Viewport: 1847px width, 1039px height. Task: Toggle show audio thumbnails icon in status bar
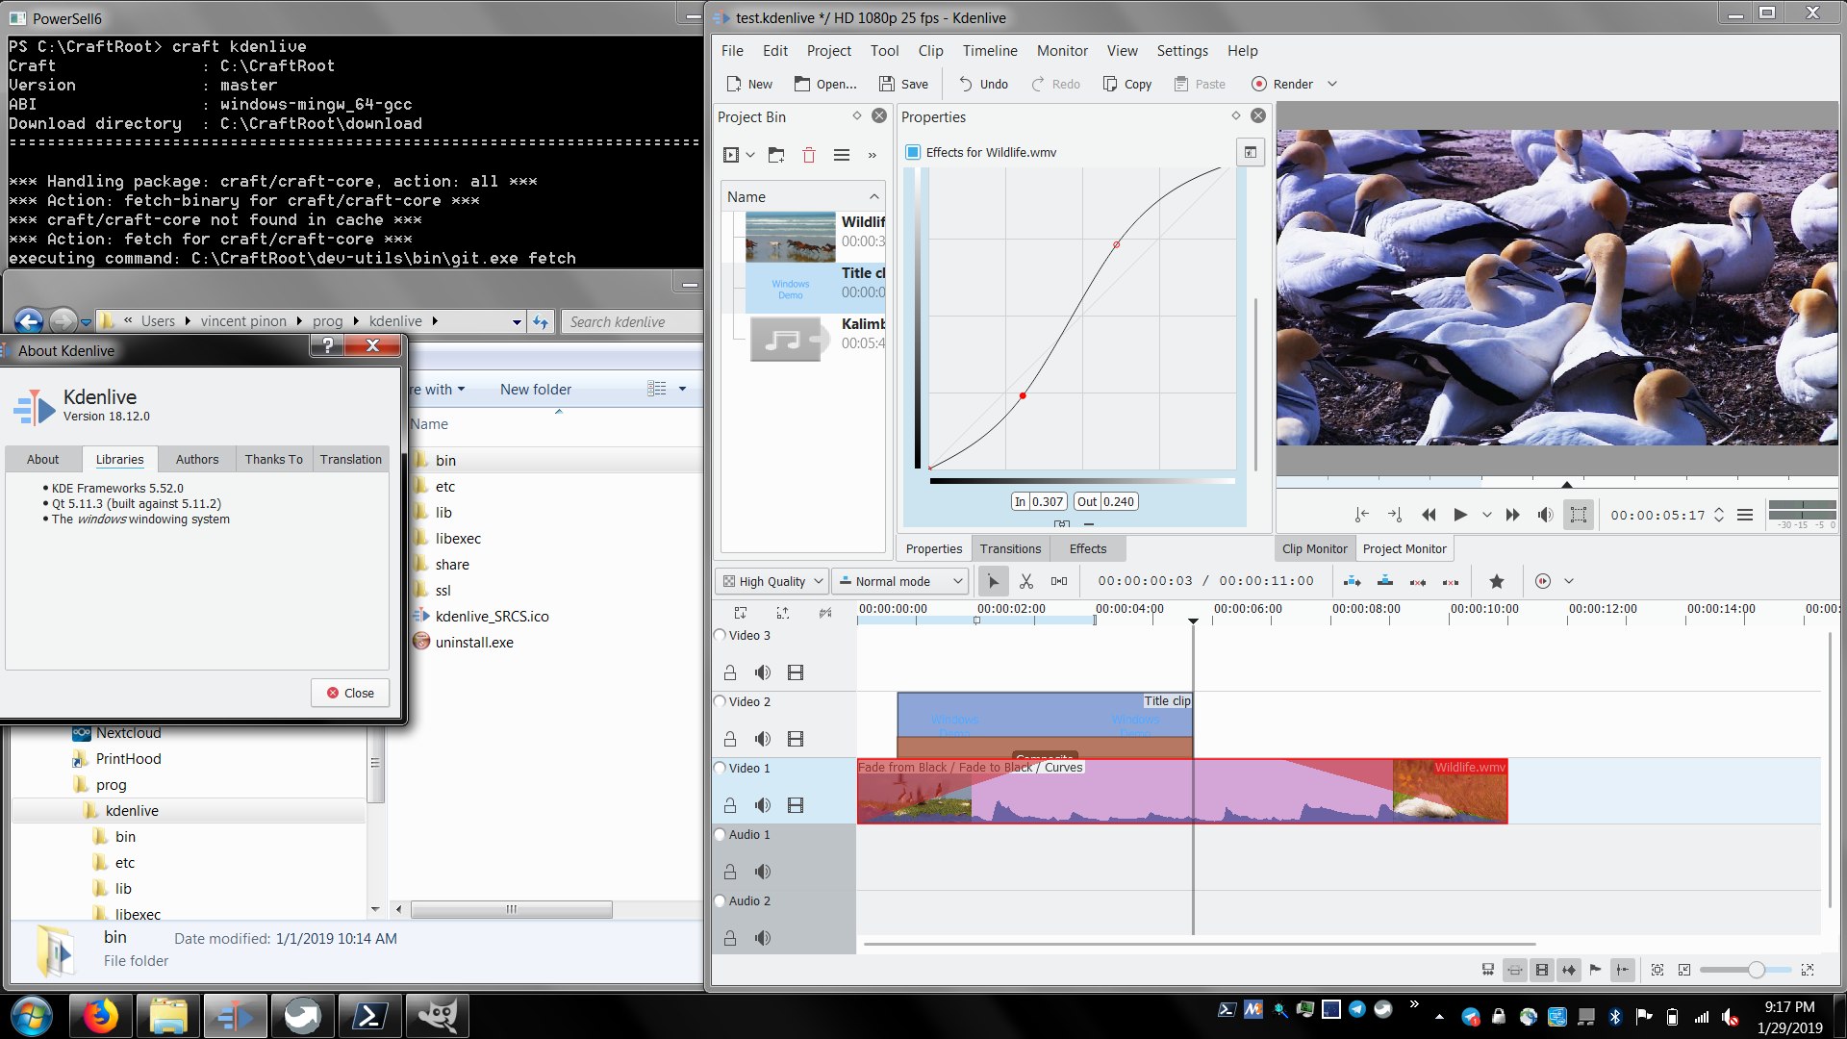tap(1569, 970)
